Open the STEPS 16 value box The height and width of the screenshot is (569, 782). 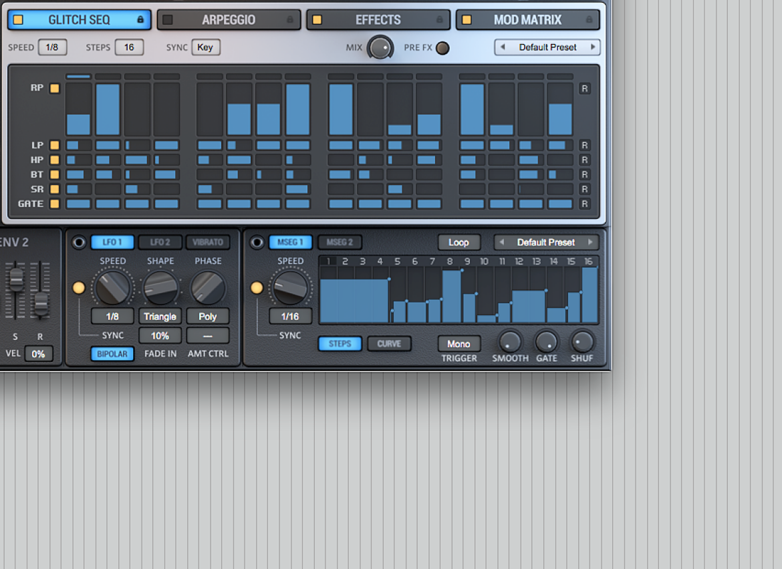pos(129,47)
